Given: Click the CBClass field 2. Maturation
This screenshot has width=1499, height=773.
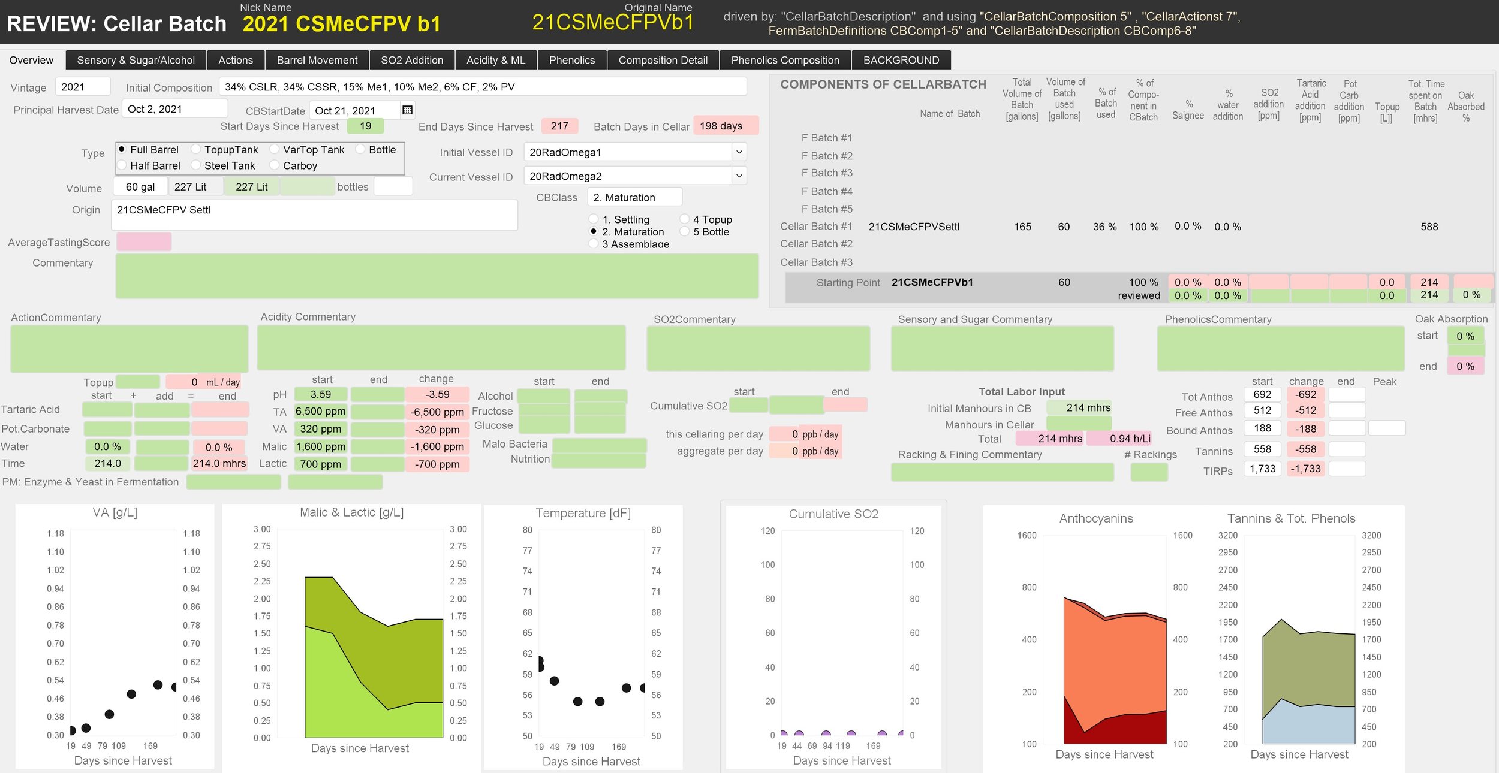Looking at the screenshot, I should pos(635,197).
